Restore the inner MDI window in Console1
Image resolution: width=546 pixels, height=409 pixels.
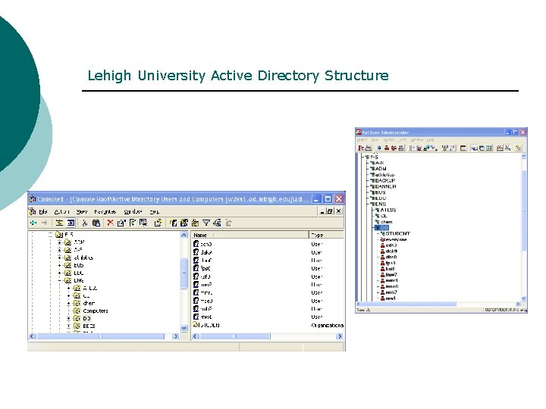330,211
